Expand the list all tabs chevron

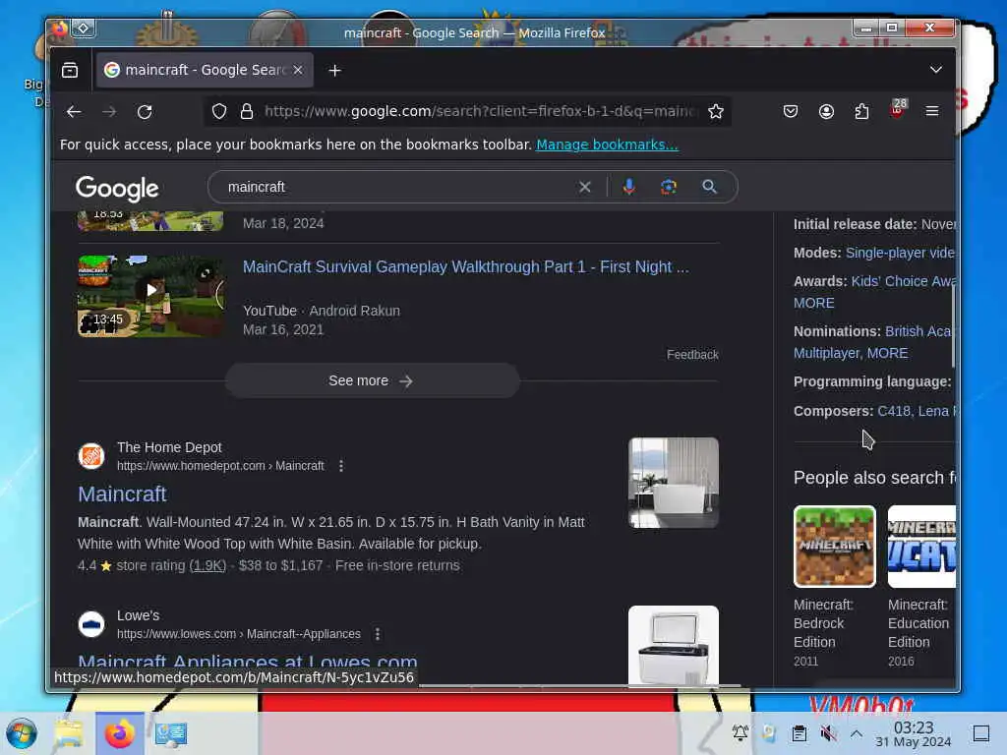point(936,70)
